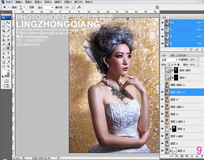Reset default black and white colors
204x160 pixels.
[3, 77]
